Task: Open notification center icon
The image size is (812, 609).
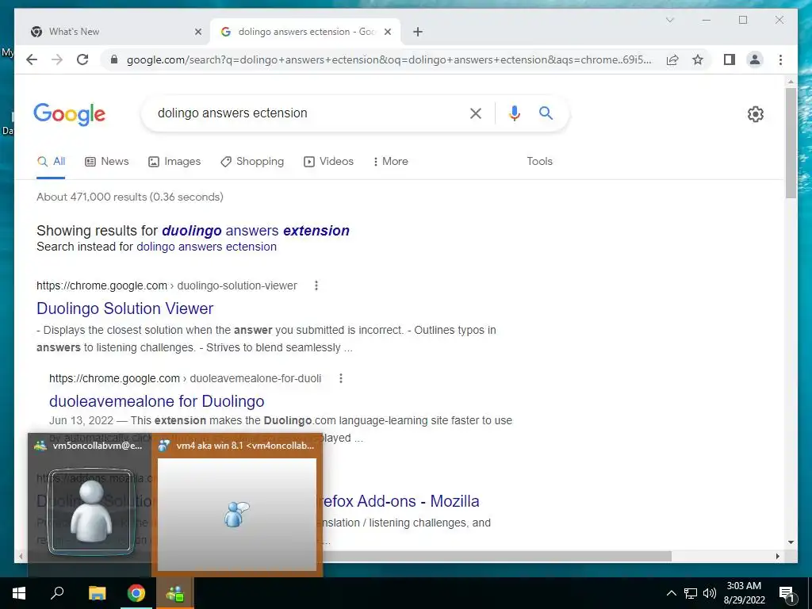Action: 787,594
